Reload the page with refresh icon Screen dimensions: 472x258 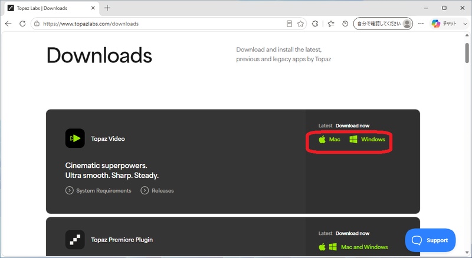point(22,24)
